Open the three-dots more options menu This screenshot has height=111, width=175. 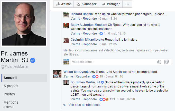pyautogui.click(x=127, y=4)
